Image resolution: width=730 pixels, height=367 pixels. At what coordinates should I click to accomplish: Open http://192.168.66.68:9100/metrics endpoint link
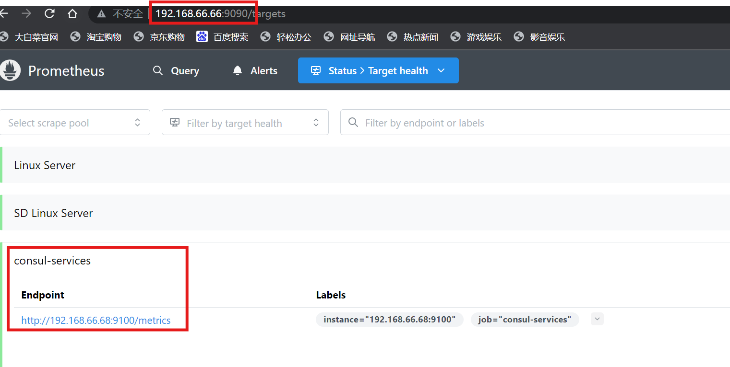tap(96, 320)
